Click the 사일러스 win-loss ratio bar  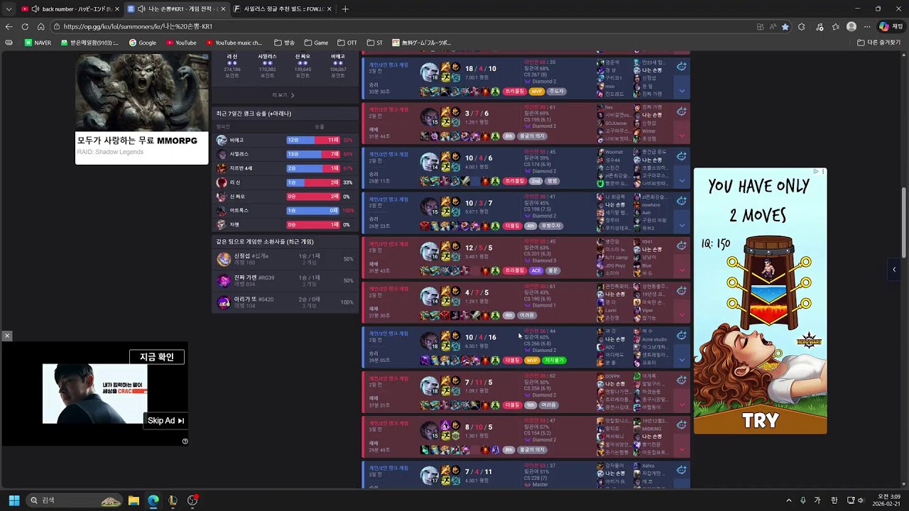click(x=313, y=154)
